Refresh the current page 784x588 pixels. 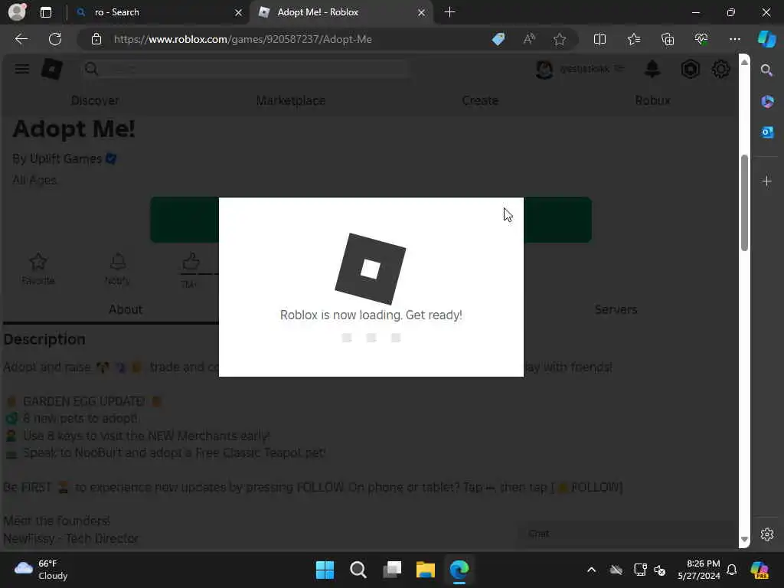55,39
